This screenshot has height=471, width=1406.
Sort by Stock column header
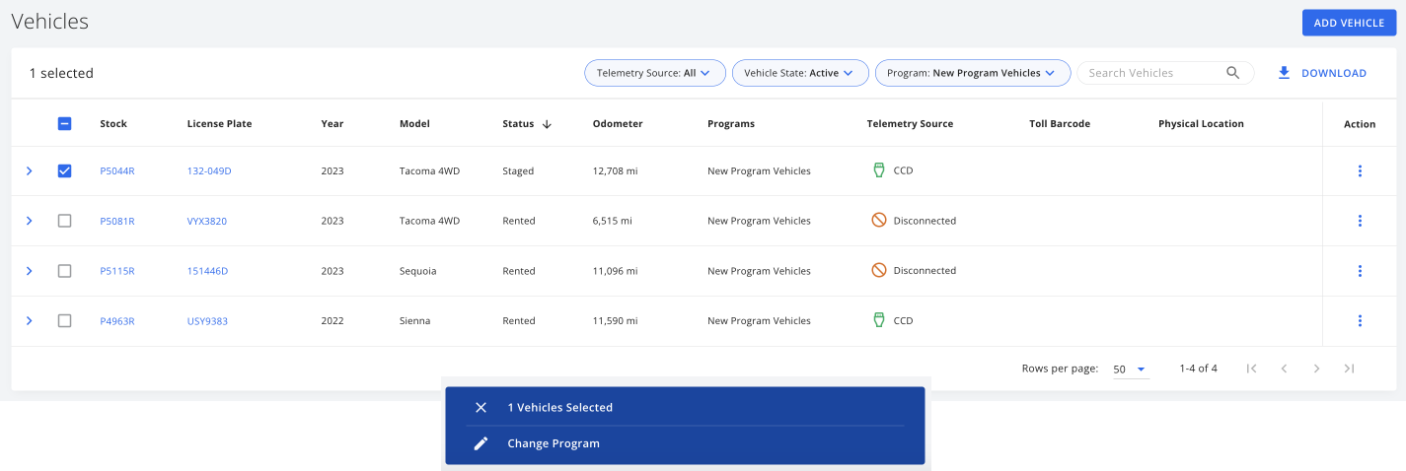113,124
